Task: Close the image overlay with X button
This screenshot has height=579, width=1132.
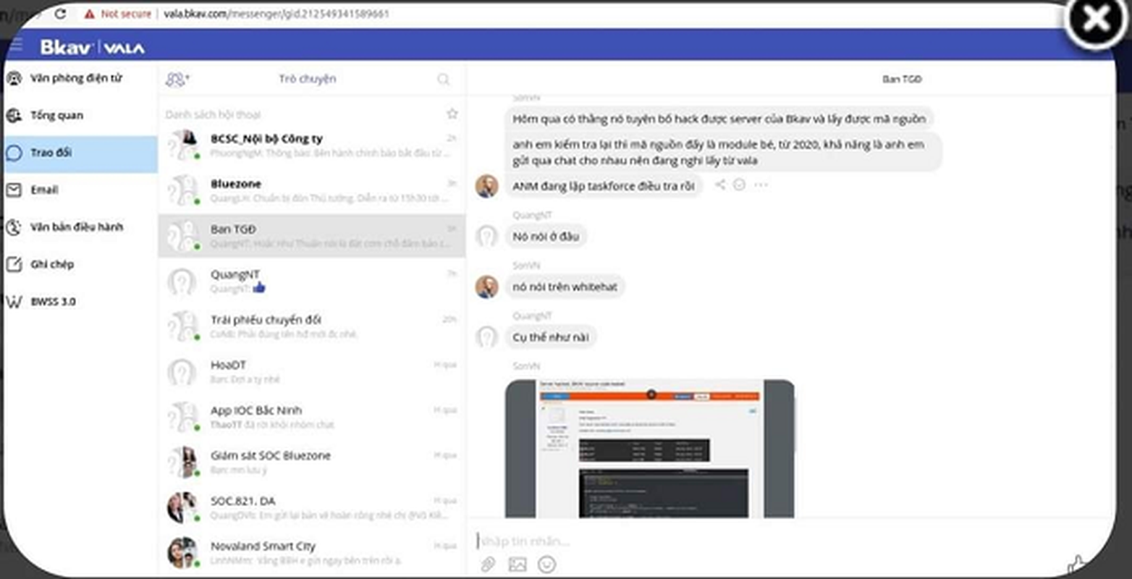Action: point(1097,20)
